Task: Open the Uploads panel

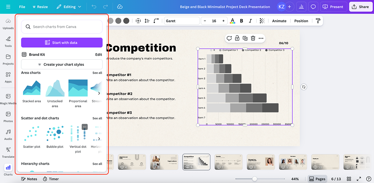Action: pos(8,24)
